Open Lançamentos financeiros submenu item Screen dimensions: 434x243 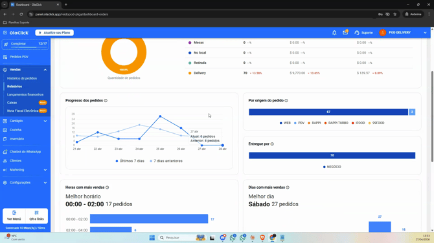(25, 94)
